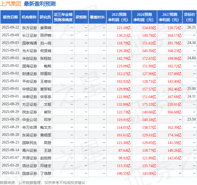Click the 近三年业绩预测准确度 column header
The width and height of the screenshot is (197, 185).
pyautogui.click(x=63, y=17)
